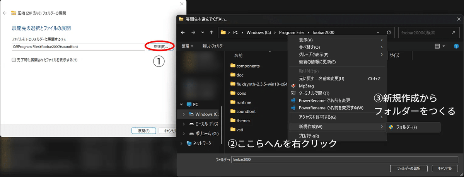Choose PowerRename で名前を変更する(W) context entry
The image size is (464, 177).
(338, 108)
